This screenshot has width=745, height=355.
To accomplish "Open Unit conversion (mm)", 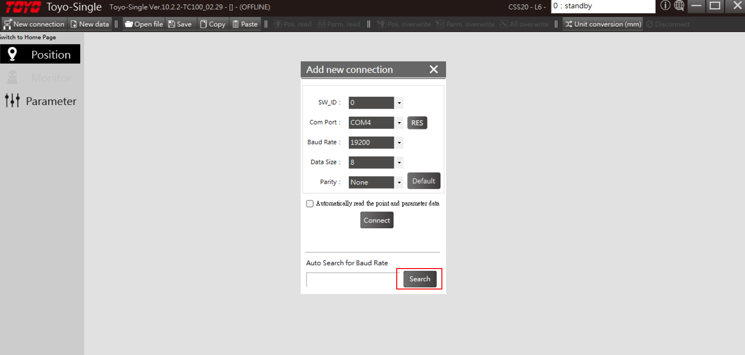I will coord(603,24).
